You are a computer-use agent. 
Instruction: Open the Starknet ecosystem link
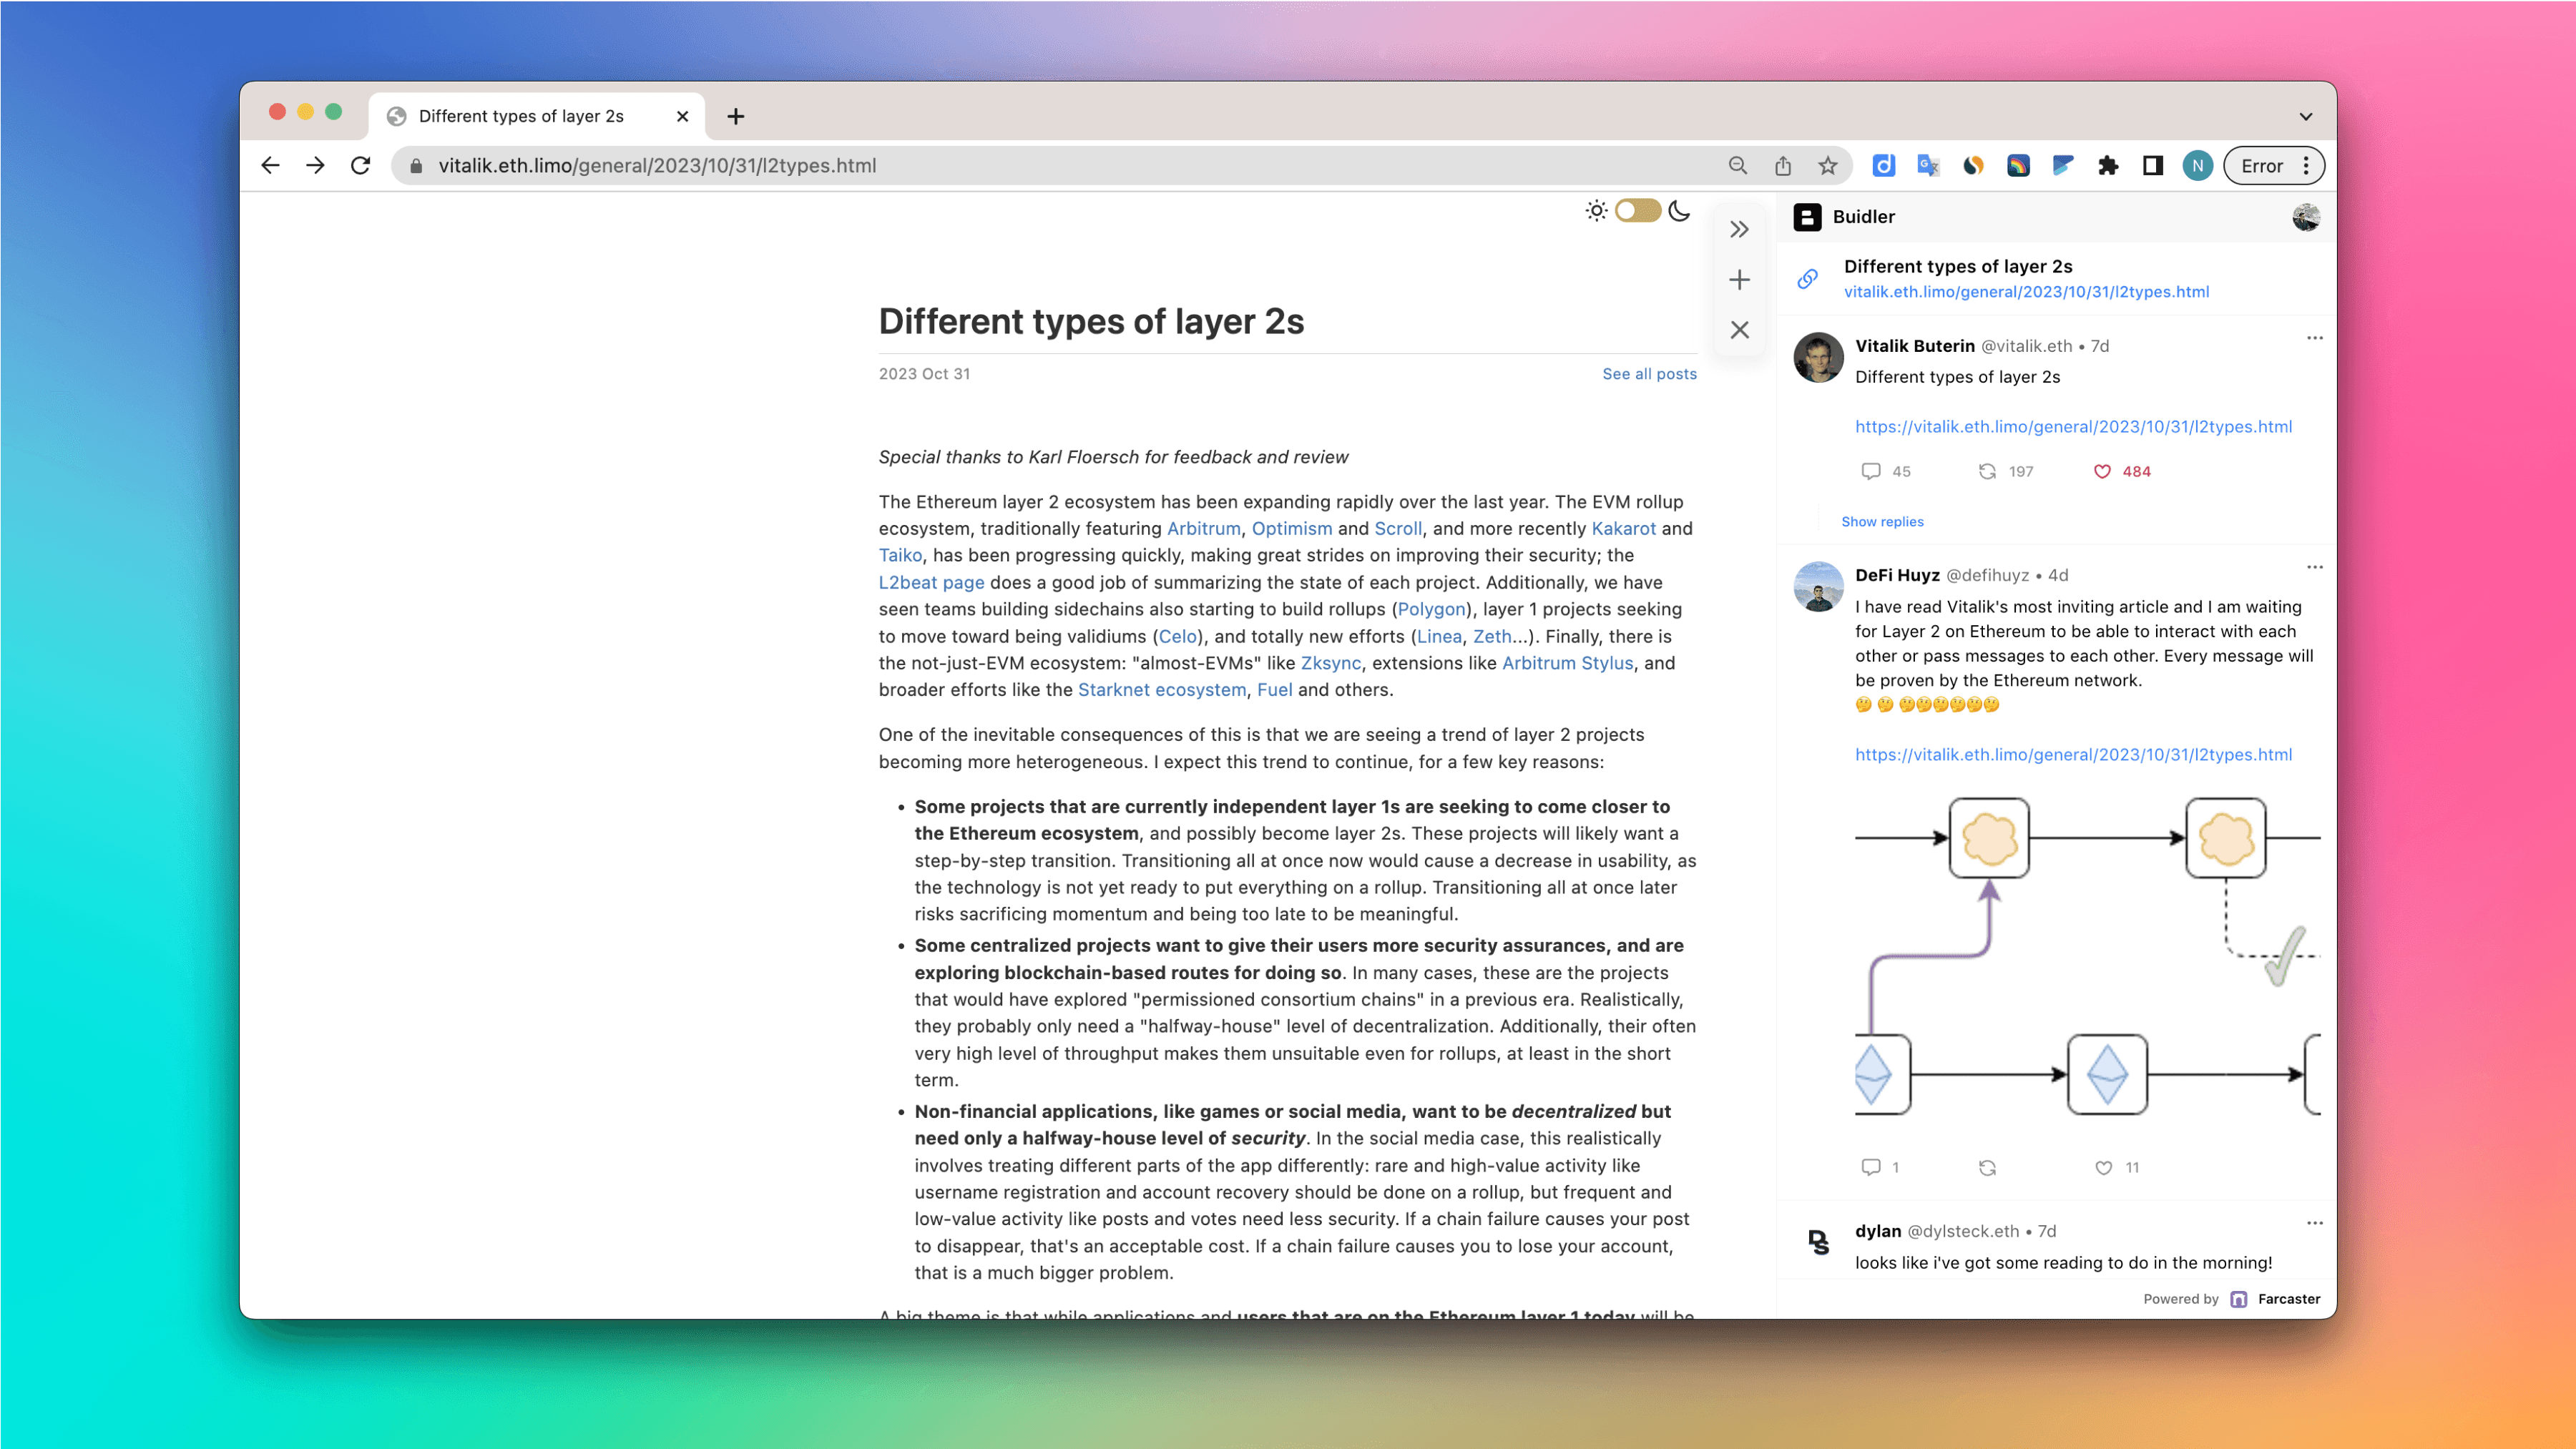click(x=1161, y=690)
